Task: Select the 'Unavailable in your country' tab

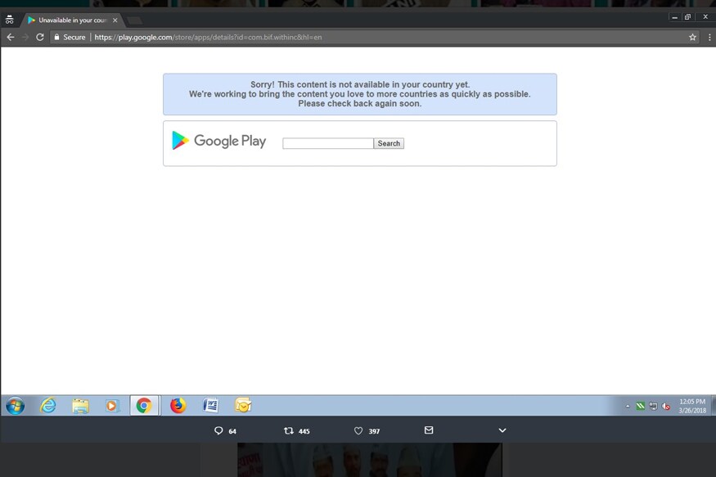Action: click(x=72, y=20)
